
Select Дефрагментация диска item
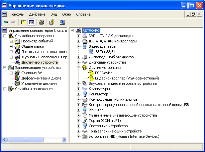(41, 78)
